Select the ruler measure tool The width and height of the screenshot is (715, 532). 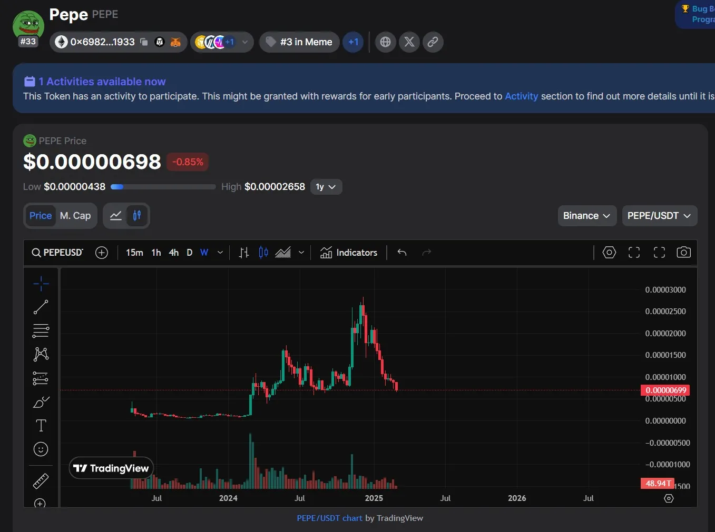(x=41, y=480)
